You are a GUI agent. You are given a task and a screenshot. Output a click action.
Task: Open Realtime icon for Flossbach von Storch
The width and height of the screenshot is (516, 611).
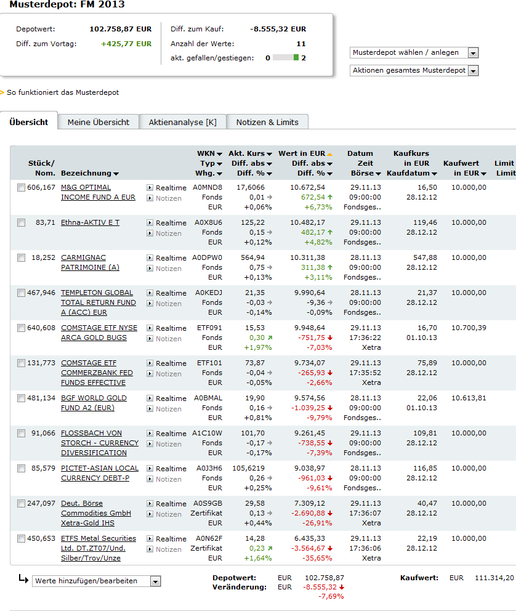click(x=150, y=434)
